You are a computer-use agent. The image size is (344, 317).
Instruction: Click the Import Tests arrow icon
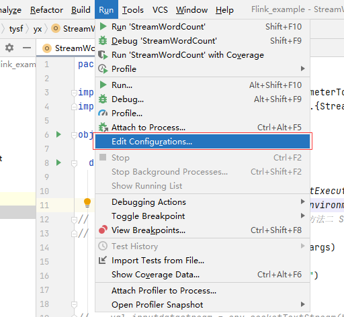(103, 260)
